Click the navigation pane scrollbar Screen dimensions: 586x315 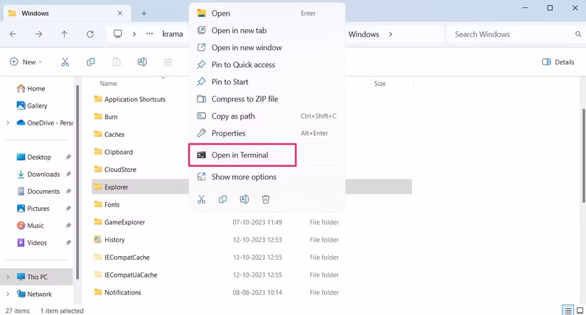(77, 182)
